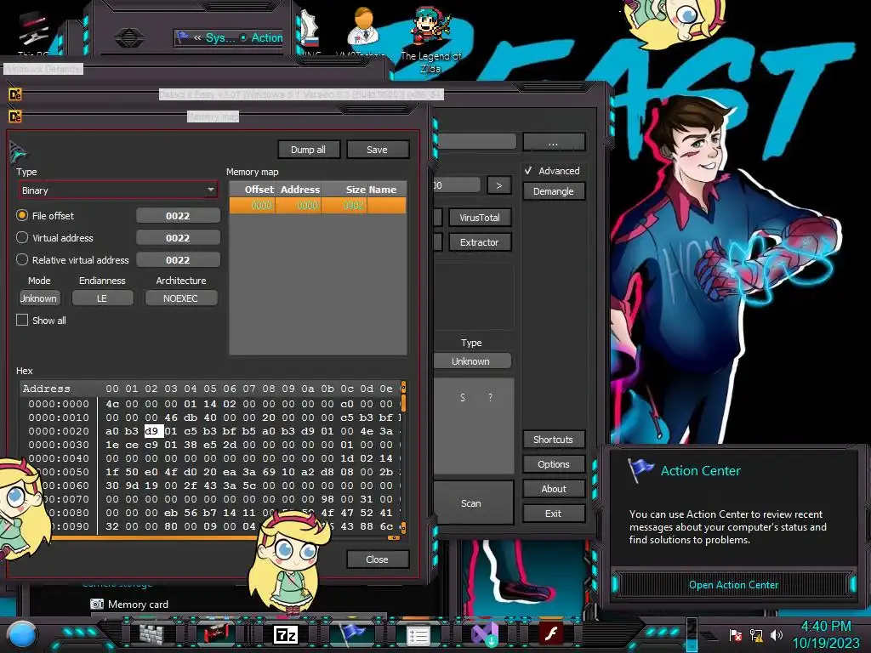This screenshot has height=653, width=871.
Task: Click the Offset column header
Action: [253, 190]
